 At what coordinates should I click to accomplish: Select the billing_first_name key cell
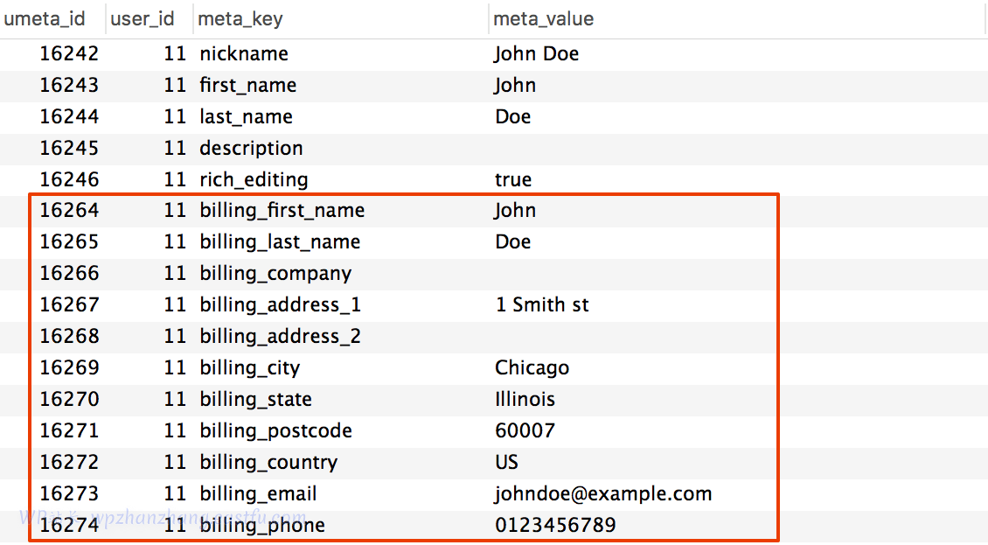click(282, 211)
